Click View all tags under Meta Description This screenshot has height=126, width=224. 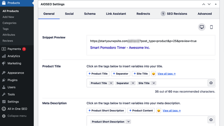pos(172,111)
